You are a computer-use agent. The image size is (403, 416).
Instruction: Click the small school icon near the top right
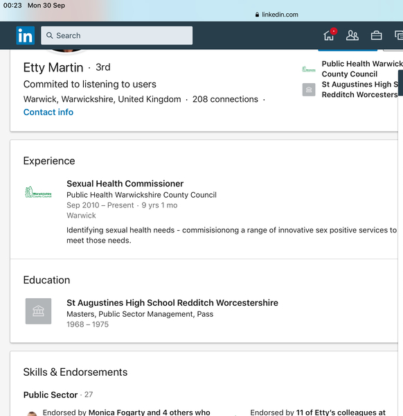309,89
